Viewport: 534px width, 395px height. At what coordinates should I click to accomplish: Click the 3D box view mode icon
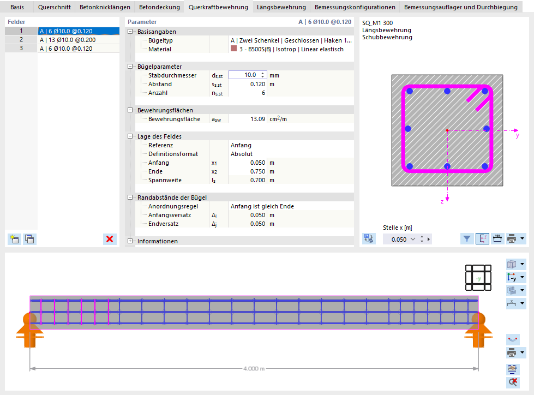[x=512, y=264]
